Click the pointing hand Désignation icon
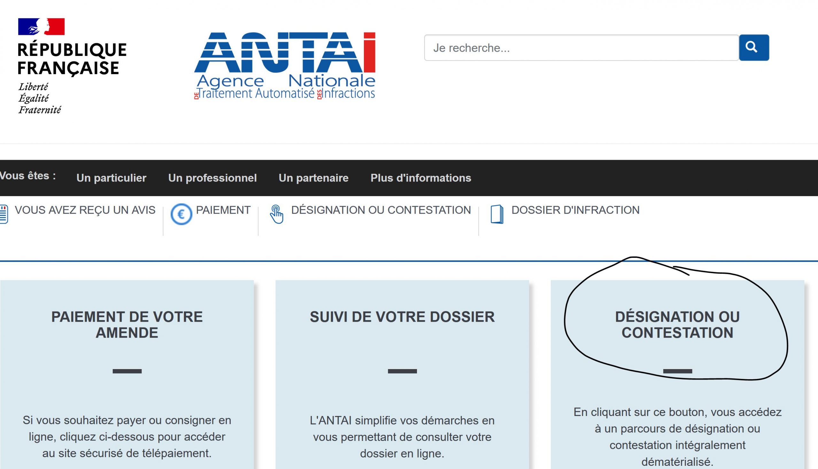Screen dimensions: 818x469 click(276, 214)
